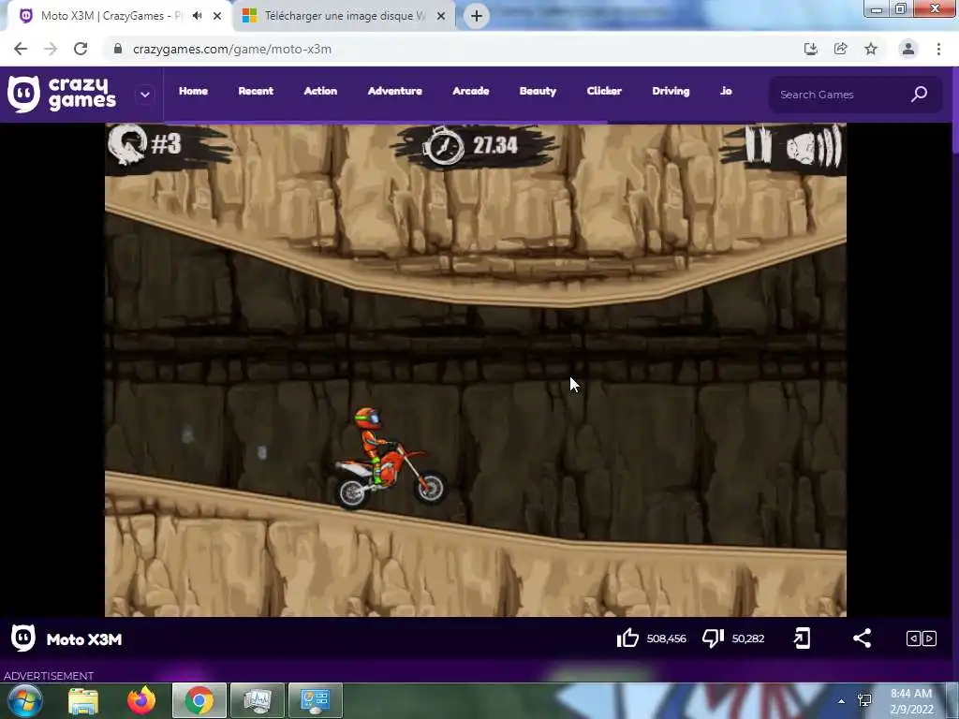Click the Moto X3M game title
Image resolution: width=959 pixels, height=719 pixels.
tap(84, 639)
